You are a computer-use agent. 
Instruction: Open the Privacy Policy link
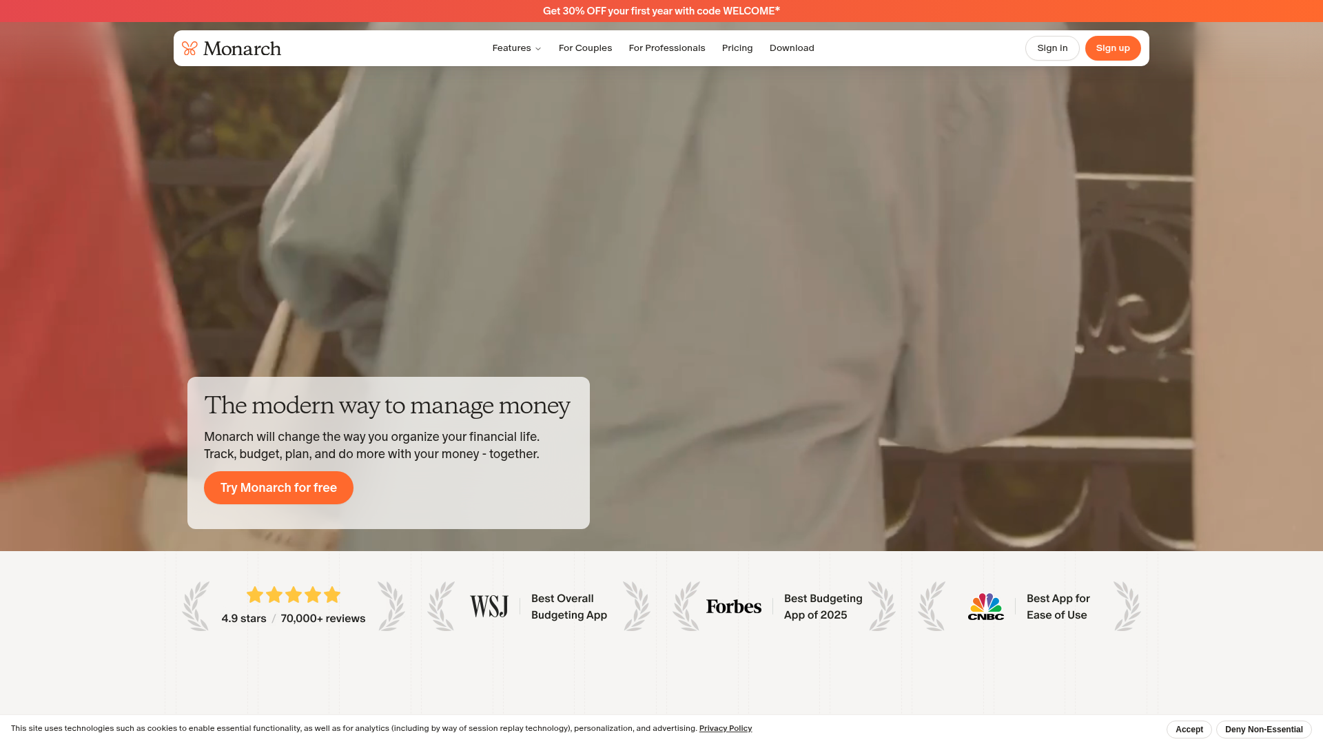click(726, 727)
